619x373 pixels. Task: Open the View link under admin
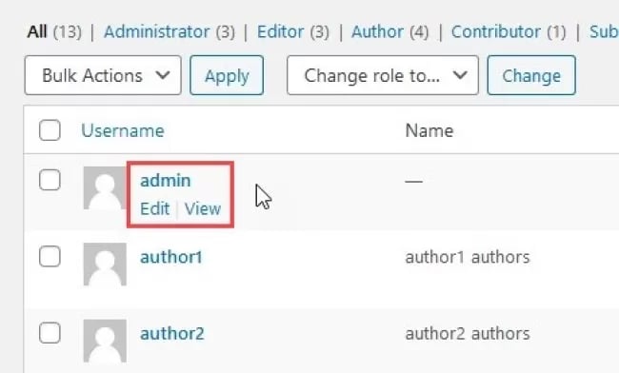(203, 208)
